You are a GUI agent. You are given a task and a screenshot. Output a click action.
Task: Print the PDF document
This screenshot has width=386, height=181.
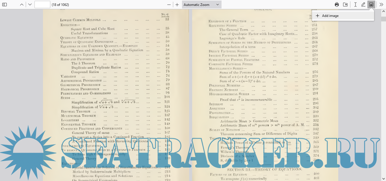337,5
